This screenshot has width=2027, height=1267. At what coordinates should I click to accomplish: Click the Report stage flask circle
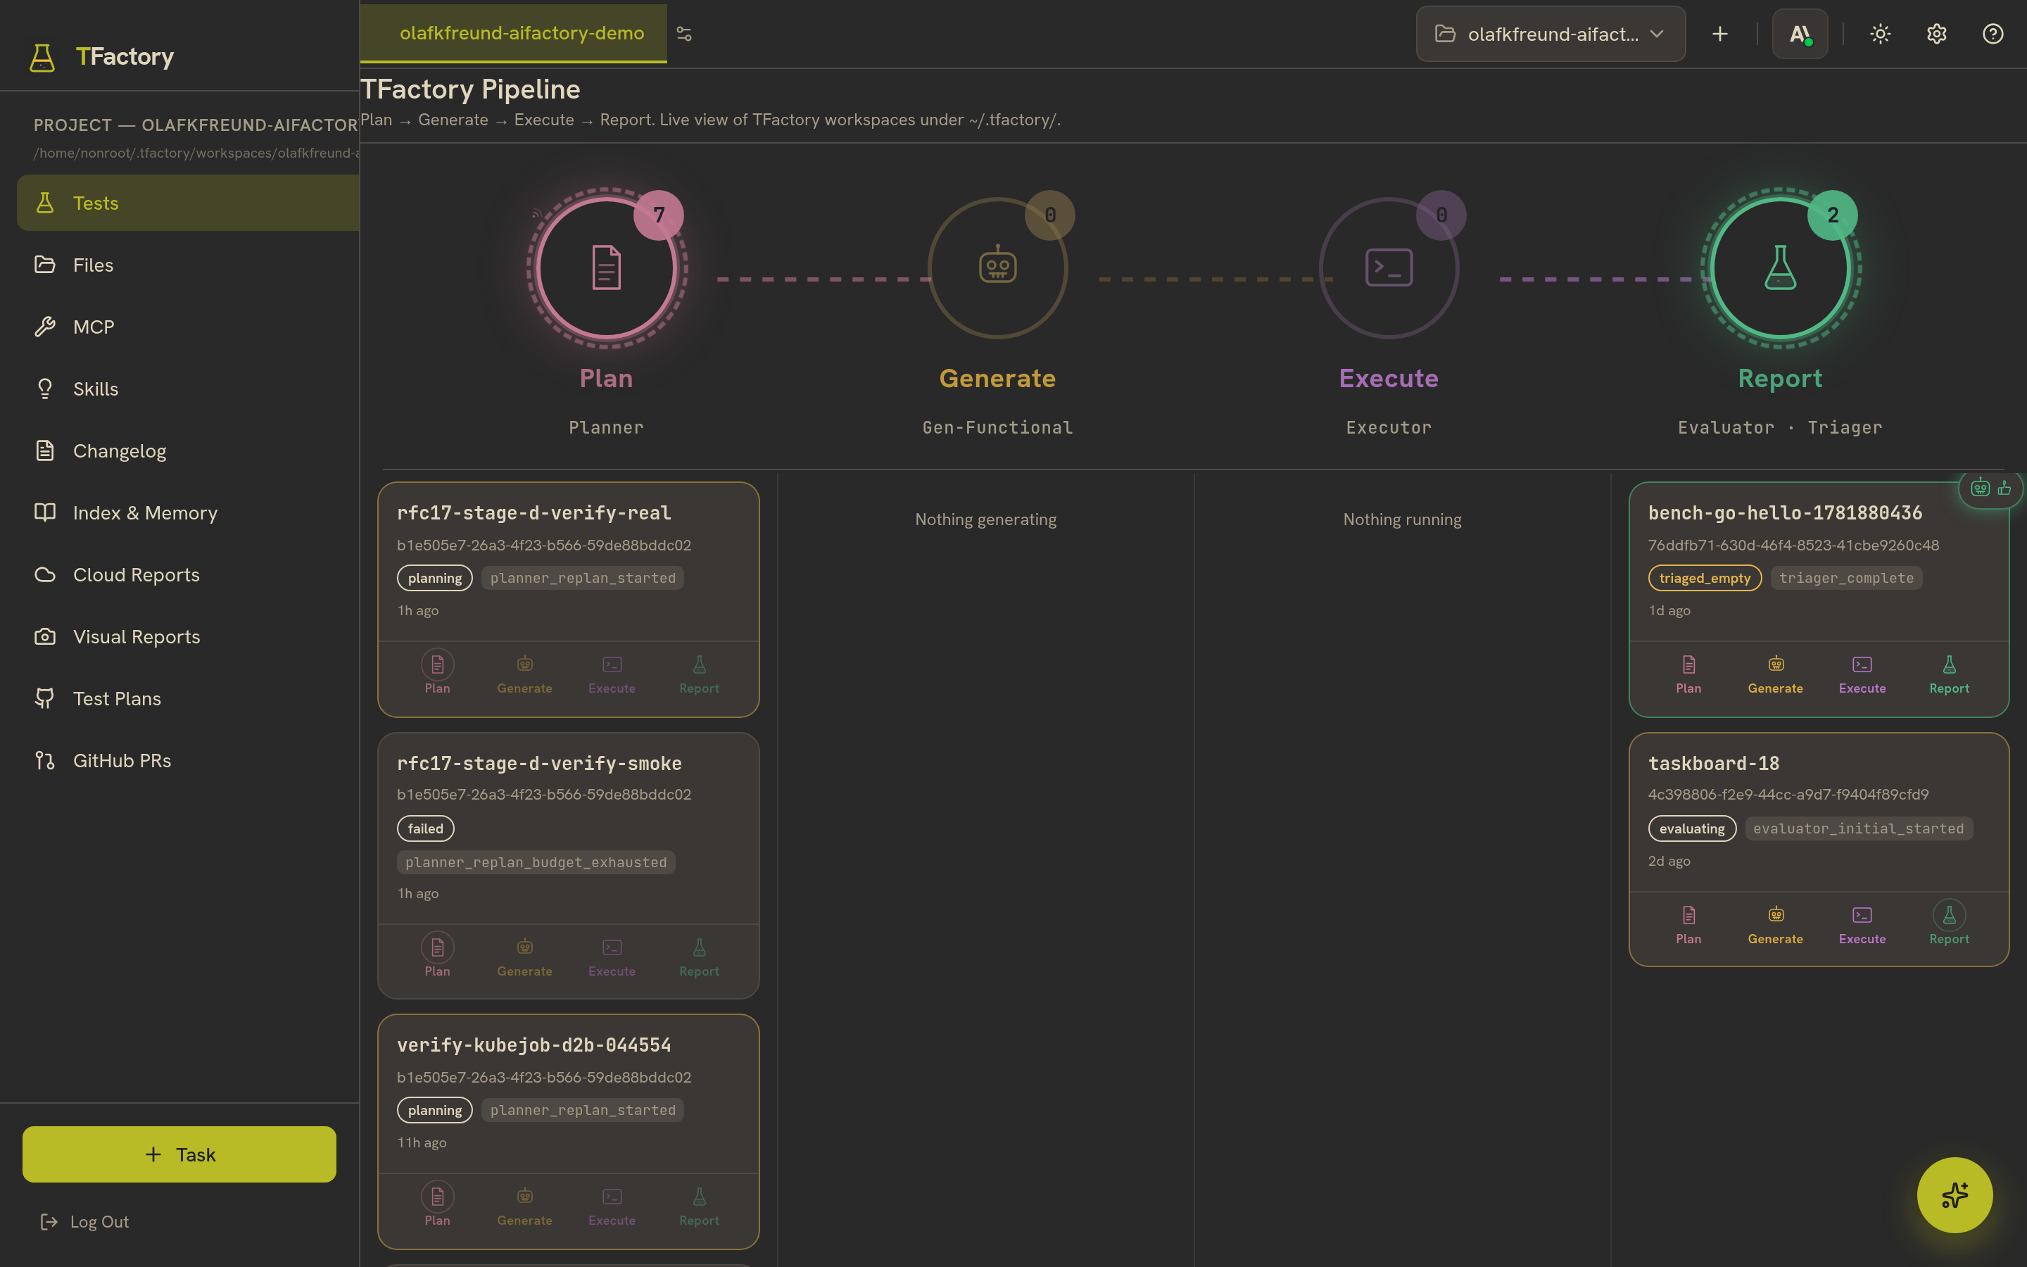coord(1780,268)
